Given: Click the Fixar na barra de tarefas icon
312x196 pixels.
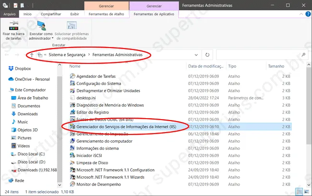Looking at the screenshot, I should [x=13, y=26].
